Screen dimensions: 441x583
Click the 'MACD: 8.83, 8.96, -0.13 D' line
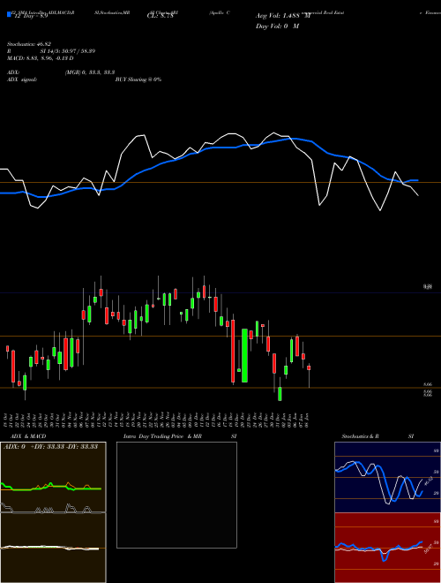[40, 58]
